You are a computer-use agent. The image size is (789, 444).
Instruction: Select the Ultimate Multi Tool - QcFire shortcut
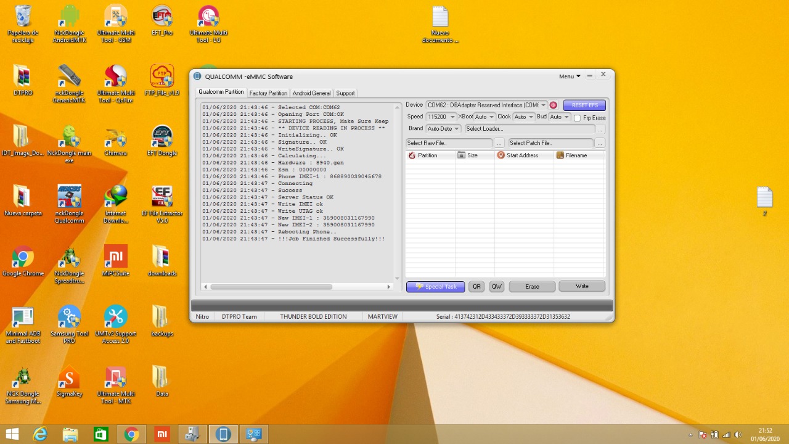(116, 84)
